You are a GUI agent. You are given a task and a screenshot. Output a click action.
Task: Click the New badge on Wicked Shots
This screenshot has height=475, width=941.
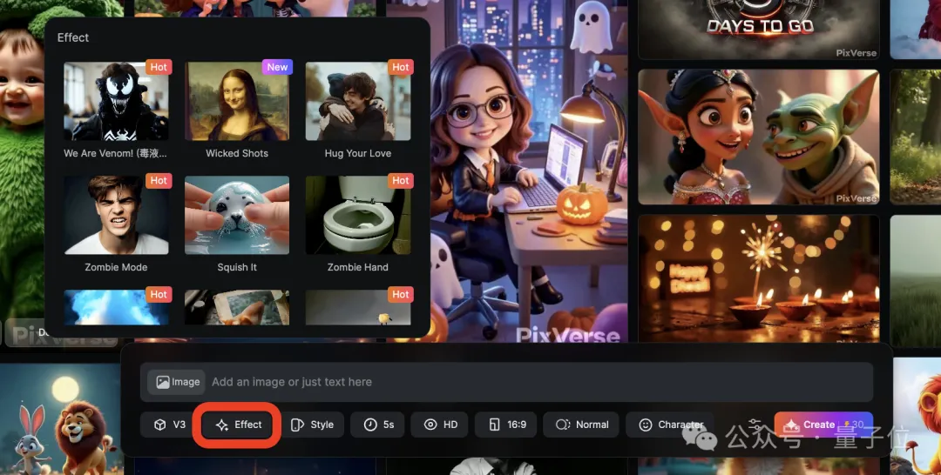pos(277,67)
